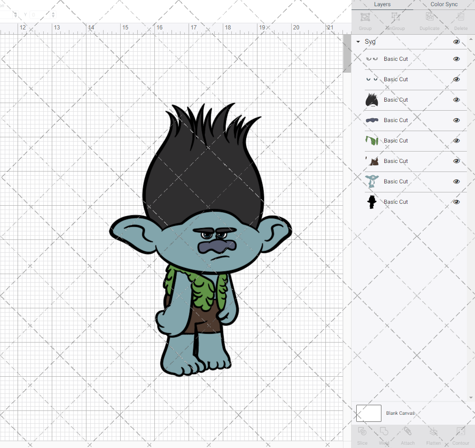Click the Duplicate icon
Viewport: 475px width, 448px height.
[x=429, y=17]
